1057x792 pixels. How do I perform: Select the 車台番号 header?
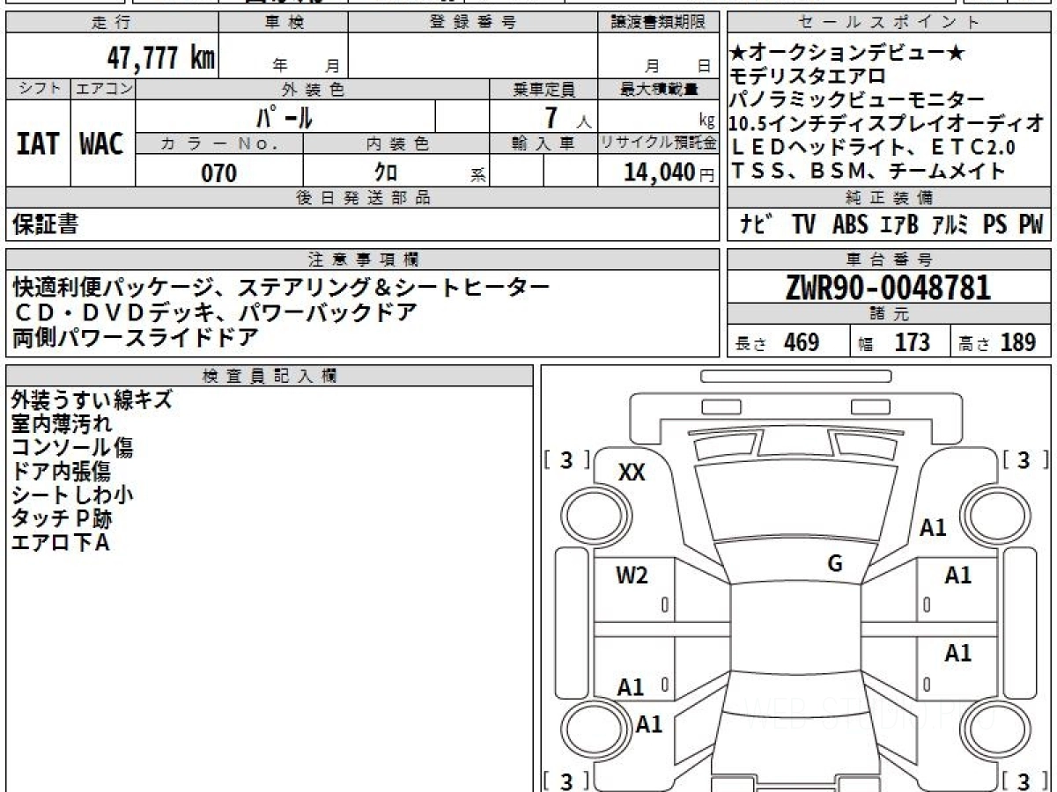[x=890, y=260]
